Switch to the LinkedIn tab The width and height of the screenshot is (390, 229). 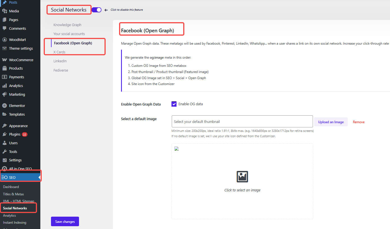[60, 61]
